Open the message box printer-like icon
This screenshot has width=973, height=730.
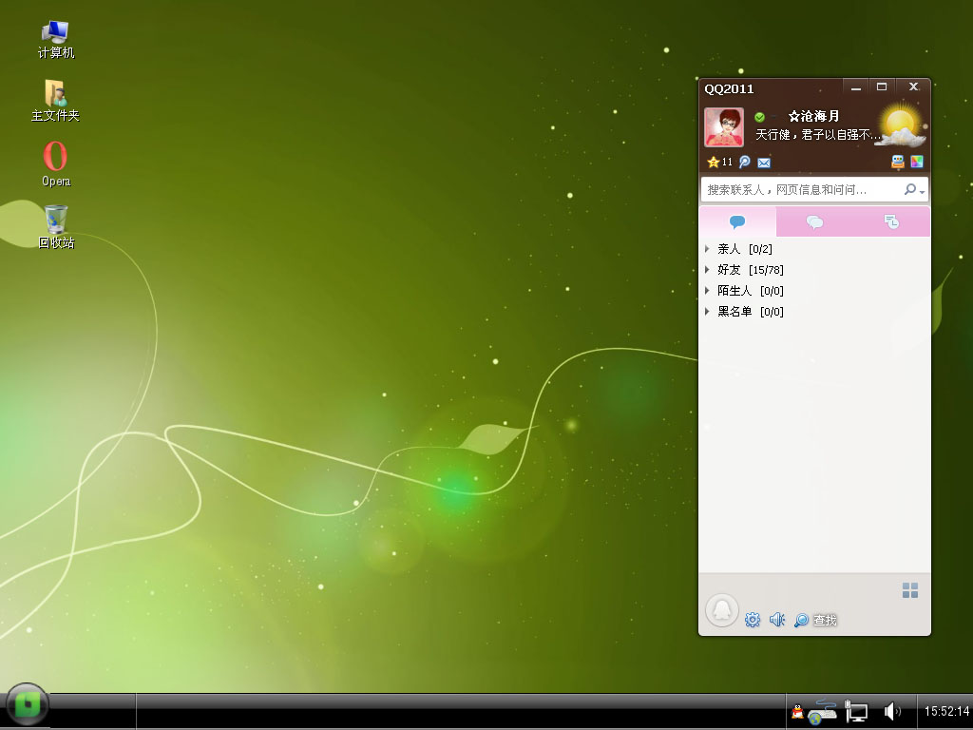tap(897, 162)
